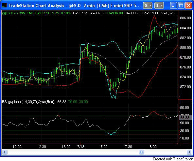Click the RSI 65.38 value in status line
Screen dimensions: 194x161
point(62,102)
